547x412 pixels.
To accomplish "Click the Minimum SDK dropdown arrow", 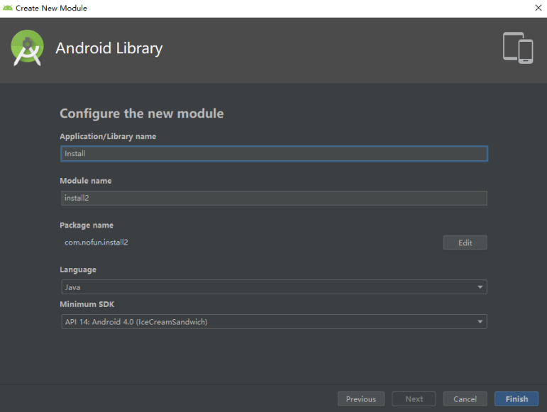I will (x=480, y=322).
